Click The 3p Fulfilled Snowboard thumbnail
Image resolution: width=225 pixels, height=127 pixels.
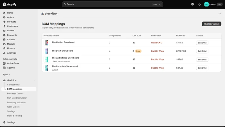click(x=47, y=60)
